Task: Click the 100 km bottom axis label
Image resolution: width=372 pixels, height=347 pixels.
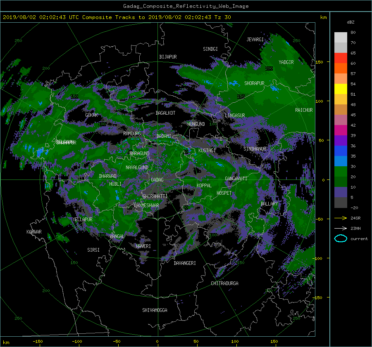Action: coord(235,342)
